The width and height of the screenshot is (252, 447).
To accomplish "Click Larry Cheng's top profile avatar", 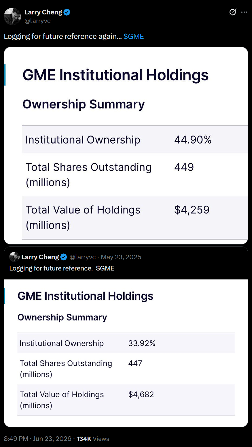I will [12, 16].
